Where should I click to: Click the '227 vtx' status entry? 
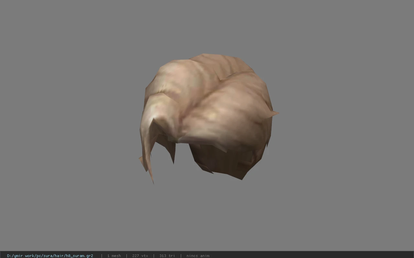[x=140, y=256]
